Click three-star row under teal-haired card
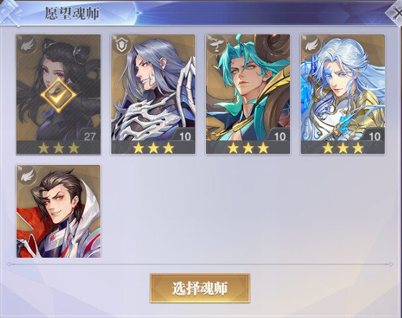 [x=248, y=148]
